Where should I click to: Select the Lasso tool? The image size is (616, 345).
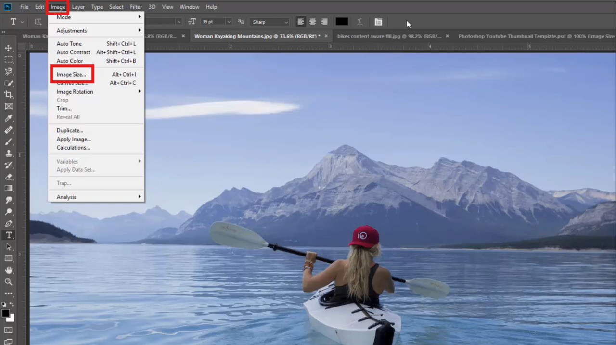(8, 71)
